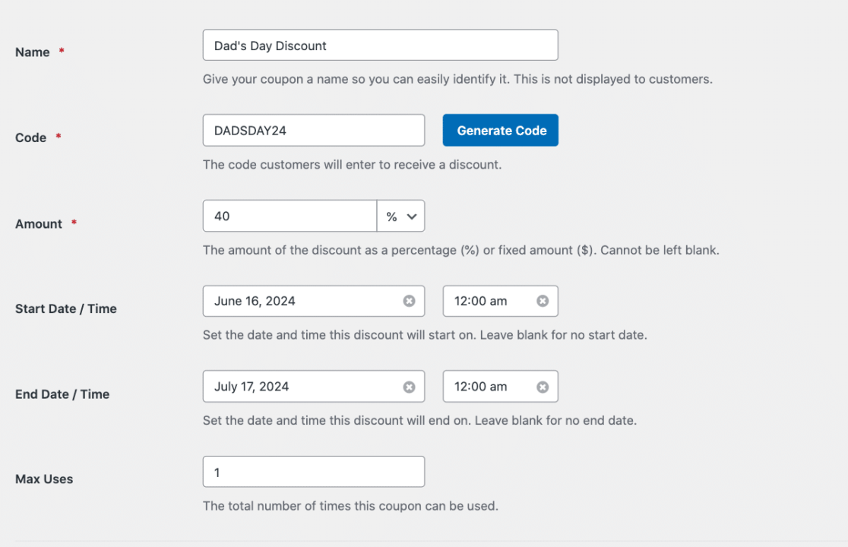Screen dimensions: 848x547
Task: Click the Name field label
Action: point(33,52)
